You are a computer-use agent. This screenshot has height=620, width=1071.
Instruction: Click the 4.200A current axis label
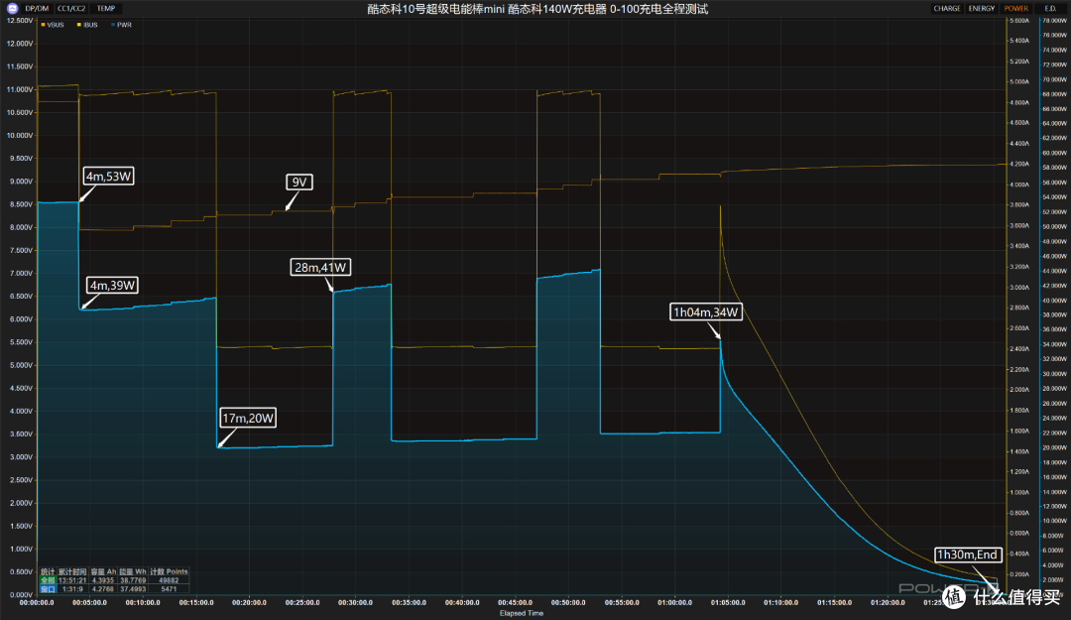tap(1019, 164)
